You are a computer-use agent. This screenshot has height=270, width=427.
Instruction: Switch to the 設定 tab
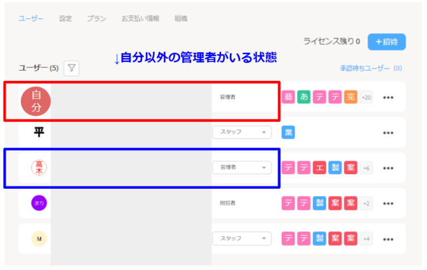66,18
